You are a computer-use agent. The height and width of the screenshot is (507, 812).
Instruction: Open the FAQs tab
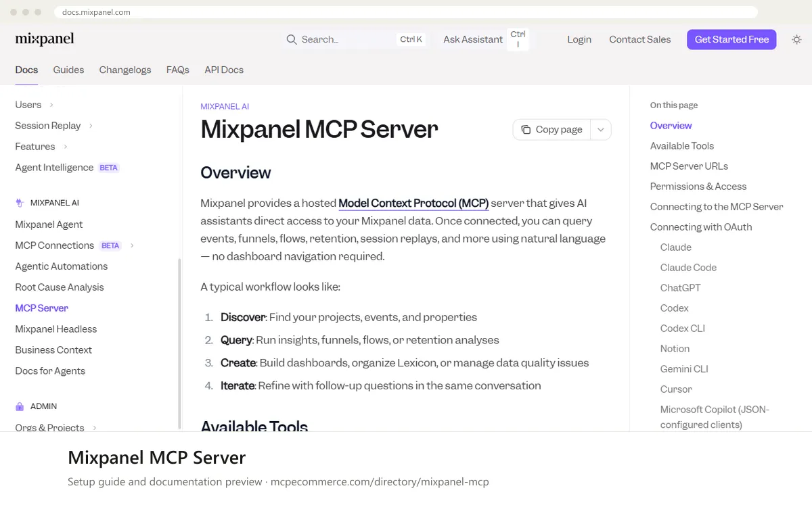pyautogui.click(x=178, y=70)
